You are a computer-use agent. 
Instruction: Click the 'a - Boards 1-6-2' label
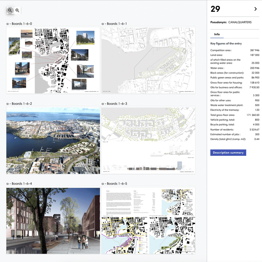coord(19,104)
